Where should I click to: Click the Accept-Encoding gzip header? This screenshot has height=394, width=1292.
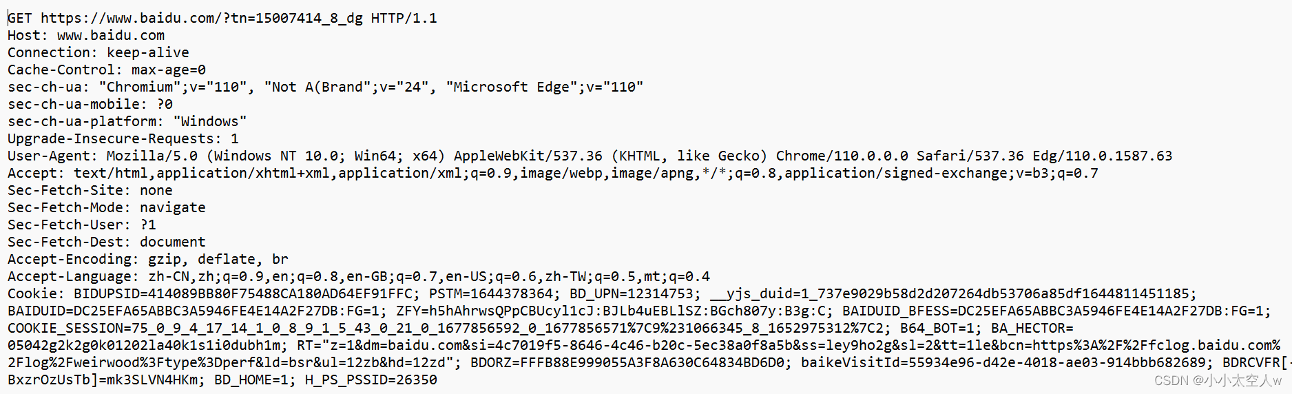coord(148,259)
